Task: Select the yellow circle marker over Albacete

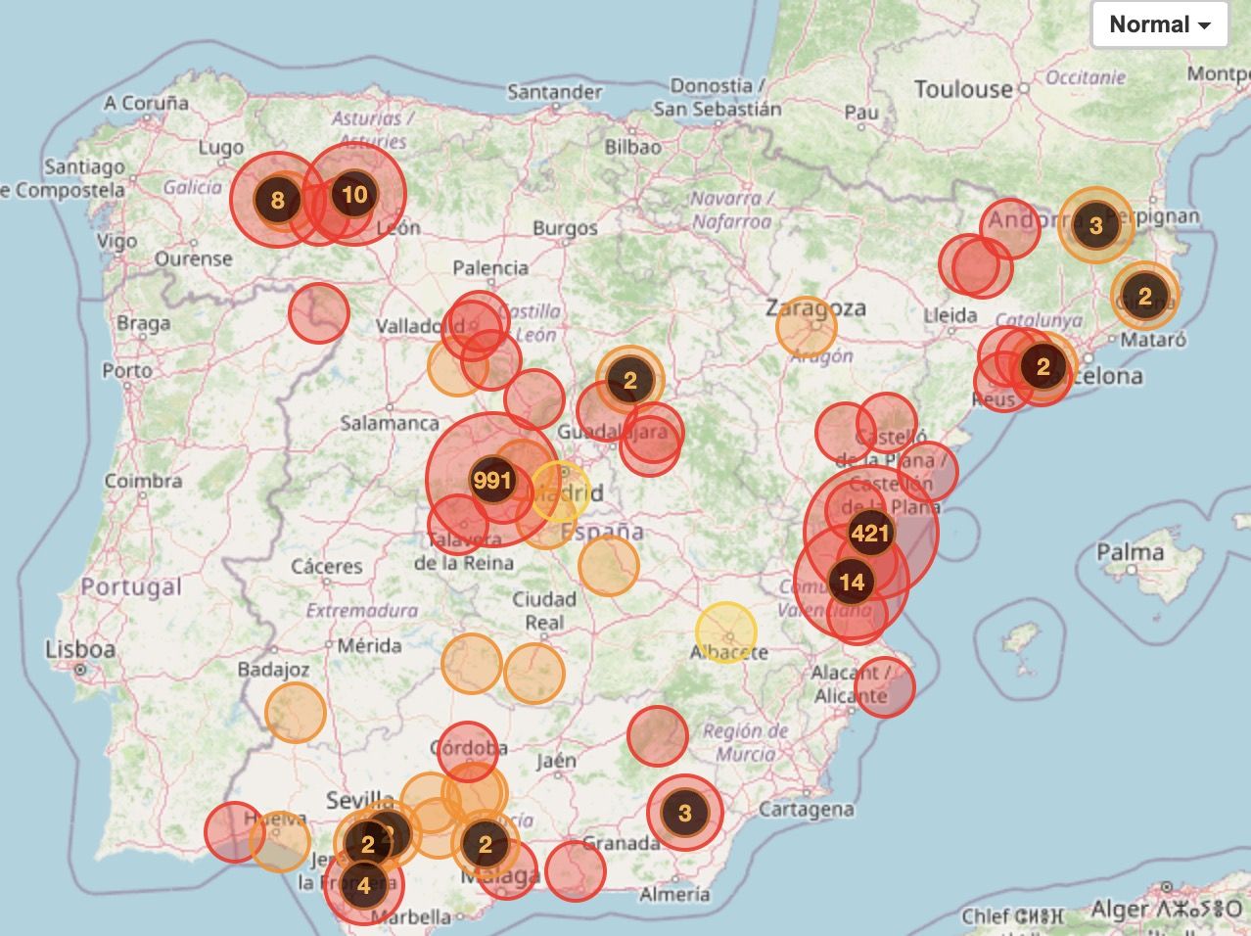Action: [726, 632]
